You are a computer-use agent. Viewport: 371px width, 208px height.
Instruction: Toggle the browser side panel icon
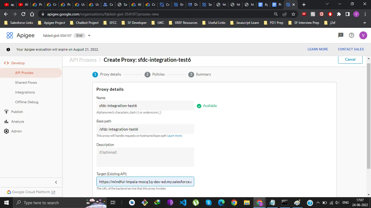coord(348,14)
